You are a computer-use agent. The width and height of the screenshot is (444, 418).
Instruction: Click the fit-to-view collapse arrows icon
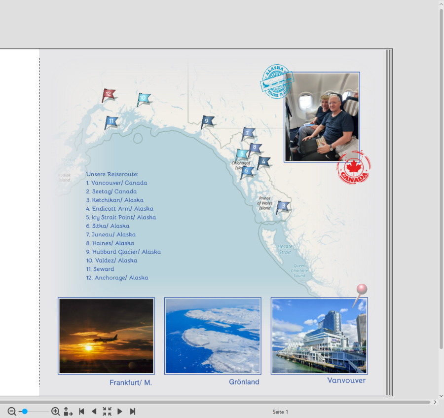coord(107,411)
